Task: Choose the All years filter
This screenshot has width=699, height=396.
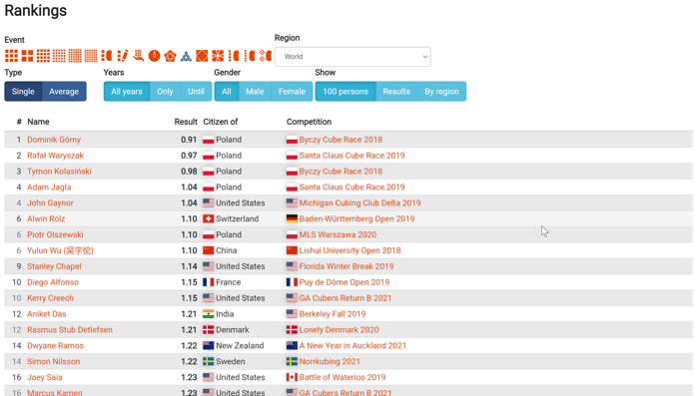Action: (127, 92)
